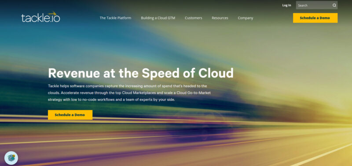Click the yellow arrow above the logo
This screenshot has height=166, width=352.
pyautogui.click(x=52, y=13)
